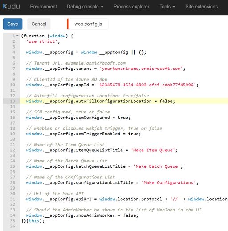Click the false value of autoFillConfigurationLocation

tap(166, 101)
